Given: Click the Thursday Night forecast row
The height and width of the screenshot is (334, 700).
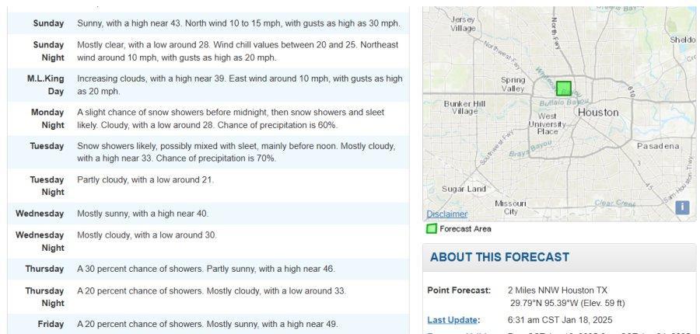Looking at the screenshot, I should click(208, 297).
